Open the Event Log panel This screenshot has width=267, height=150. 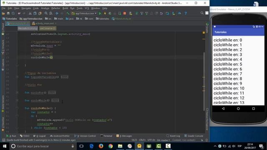click(x=173, y=136)
